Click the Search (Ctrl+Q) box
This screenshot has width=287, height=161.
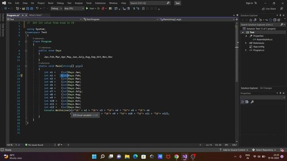[150, 3]
